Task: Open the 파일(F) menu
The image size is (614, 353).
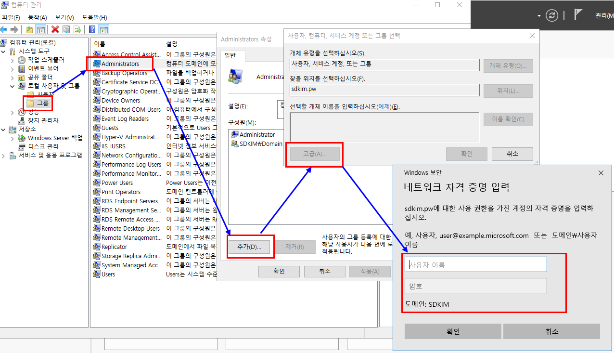Action: click(x=11, y=18)
